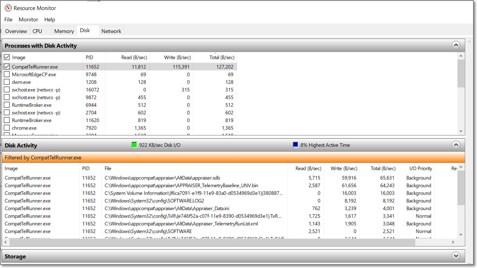The image size is (477, 268).
Task: Sort processes by Total (B/sec) column
Action: pyautogui.click(x=215, y=57)
